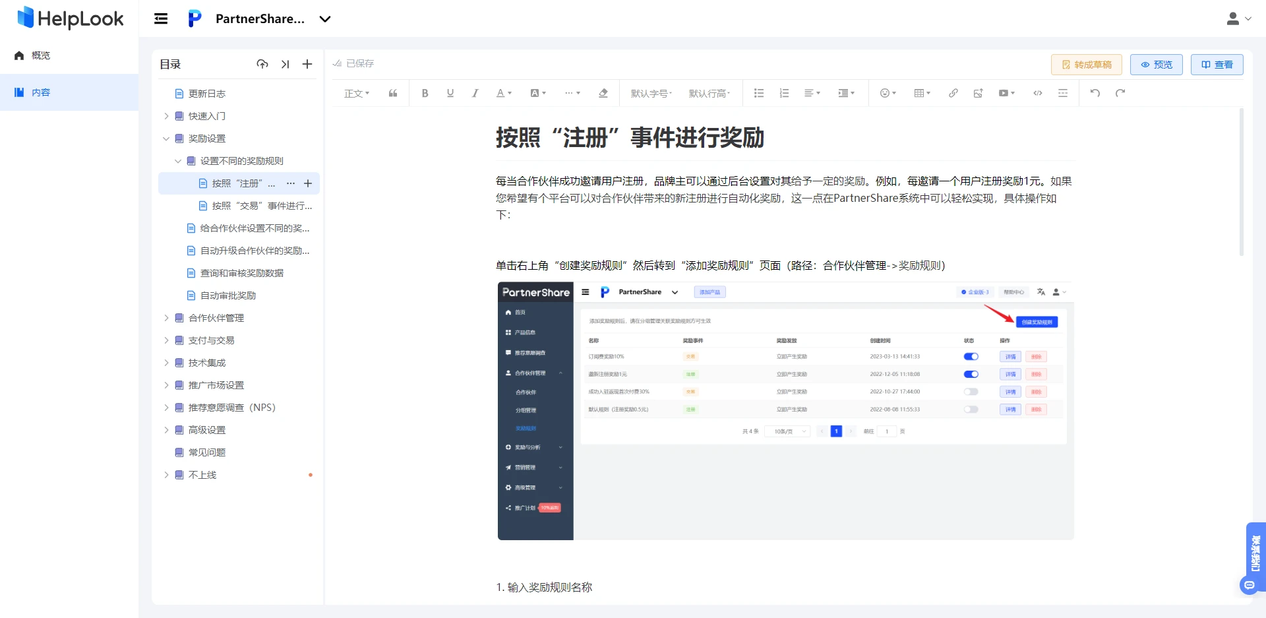The image size is (1266, 618).
Task: Undo the last edit
Action: (1095, 93)
